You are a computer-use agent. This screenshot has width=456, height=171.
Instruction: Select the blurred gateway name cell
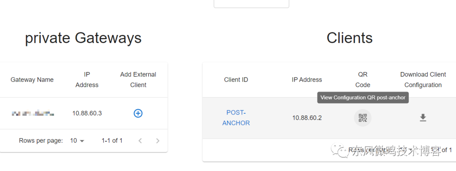[x=32, y=113]
